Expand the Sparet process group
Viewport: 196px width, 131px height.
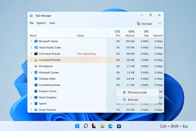[31, 103]
